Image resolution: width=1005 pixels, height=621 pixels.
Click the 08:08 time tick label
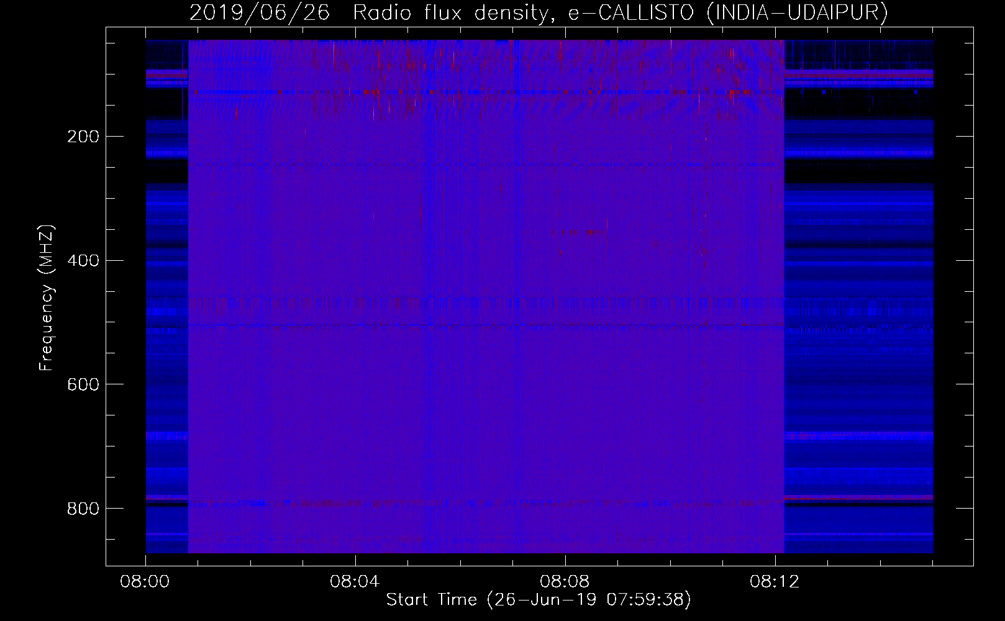565,582
